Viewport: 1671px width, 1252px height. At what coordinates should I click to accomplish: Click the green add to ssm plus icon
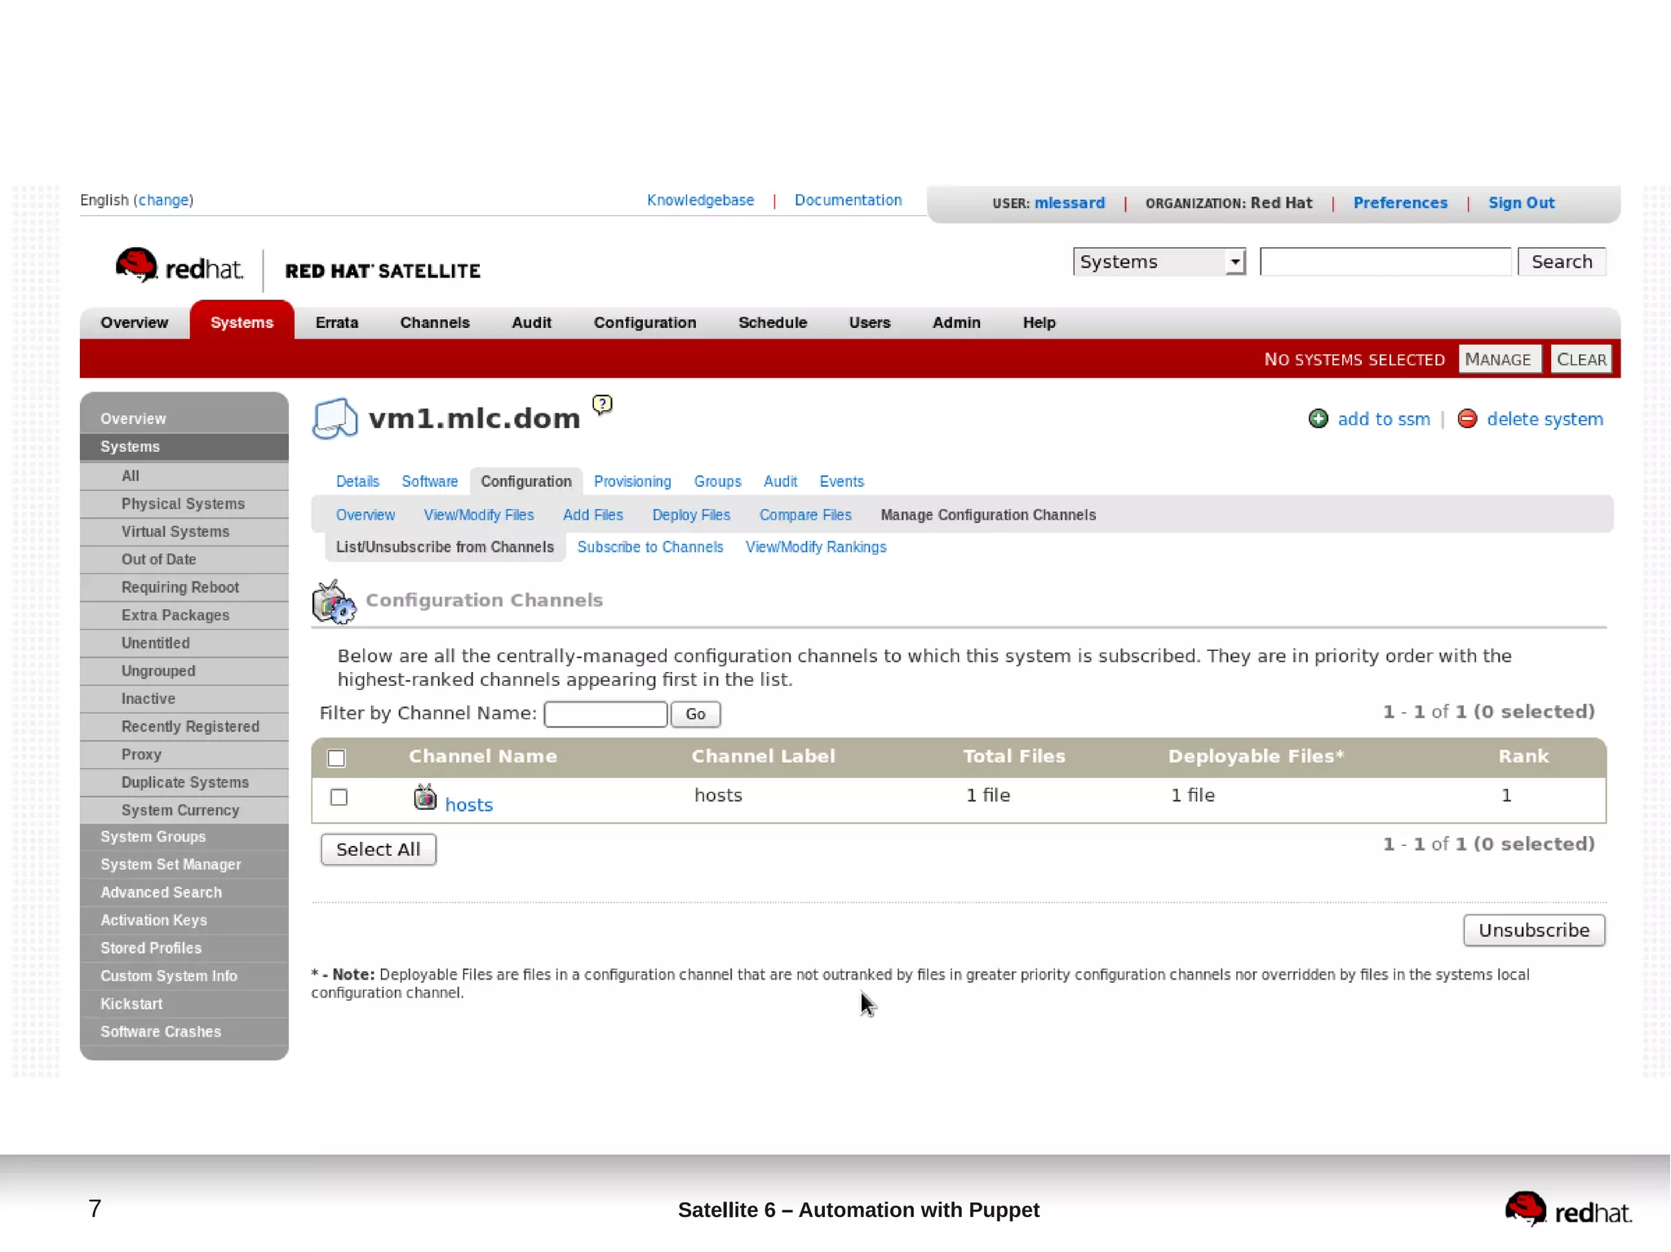[1318, 418]
